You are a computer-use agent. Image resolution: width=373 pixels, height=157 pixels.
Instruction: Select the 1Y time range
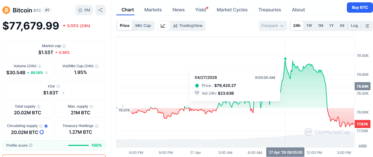(x=331, y=26)
